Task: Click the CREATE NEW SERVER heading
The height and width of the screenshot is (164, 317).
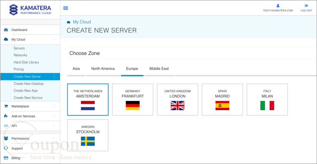Action: (x=102, y=31)
